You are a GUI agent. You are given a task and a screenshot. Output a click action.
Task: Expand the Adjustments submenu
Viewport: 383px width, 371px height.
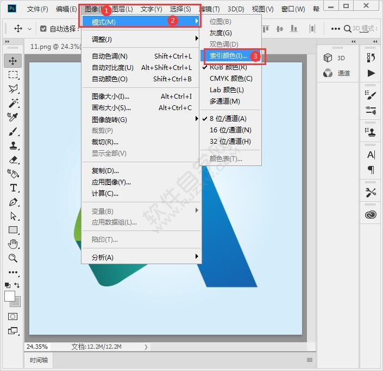click(141, 39)
